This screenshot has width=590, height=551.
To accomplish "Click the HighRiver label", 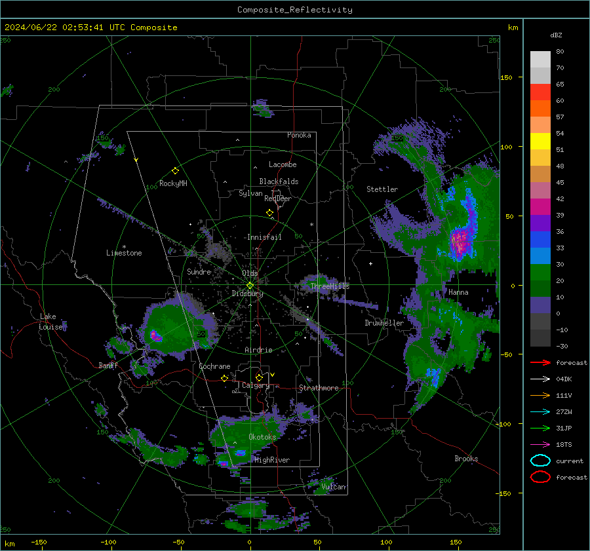I will click(x=272, y=460).
